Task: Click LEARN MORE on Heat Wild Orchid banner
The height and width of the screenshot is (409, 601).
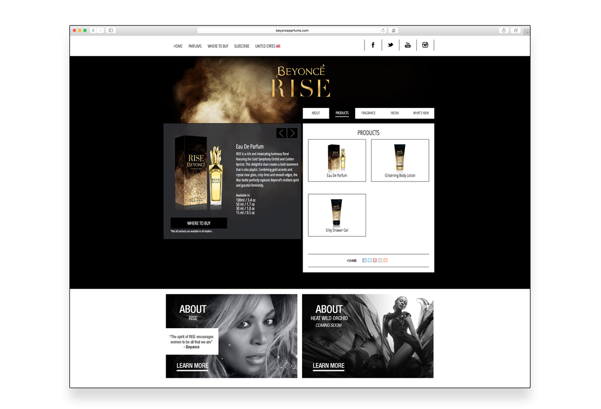Action: (x=328, y=366)
